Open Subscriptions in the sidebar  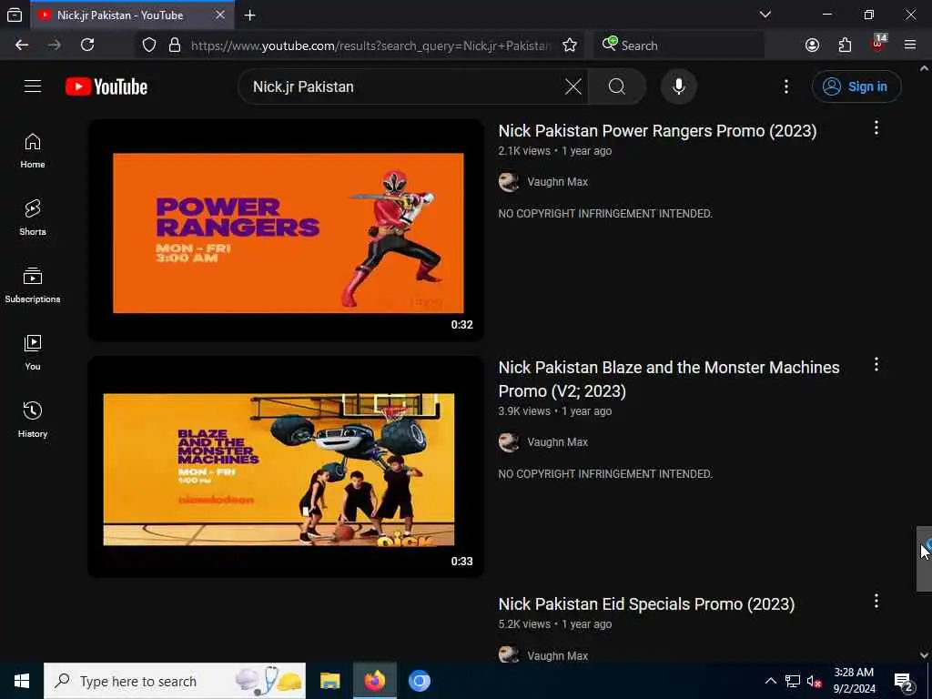coord(33,285)
